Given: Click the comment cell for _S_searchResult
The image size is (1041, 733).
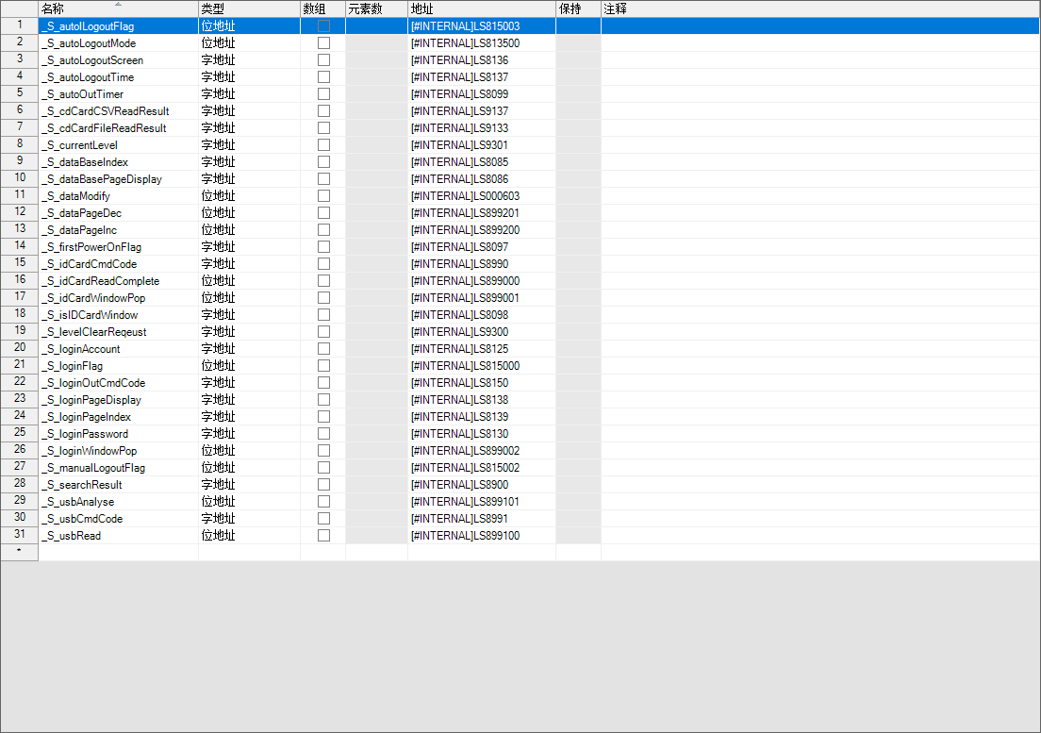Looking at the screenshot, I should coord(820,485).
